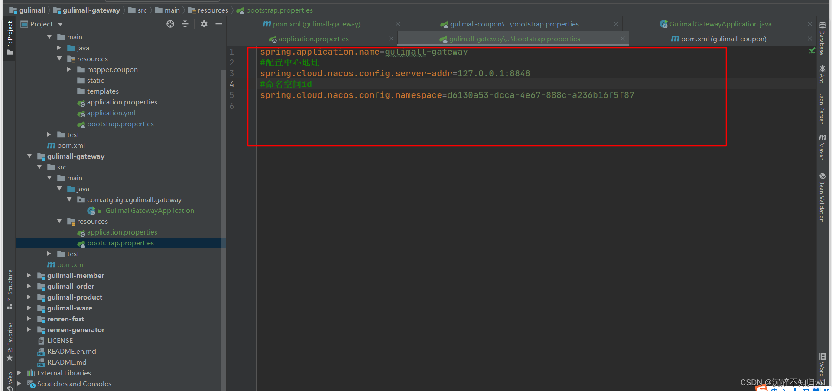This screenshot has height=391, width=832.
Task: Expand Scratches and Consoles node
Action: pos(19,384)
